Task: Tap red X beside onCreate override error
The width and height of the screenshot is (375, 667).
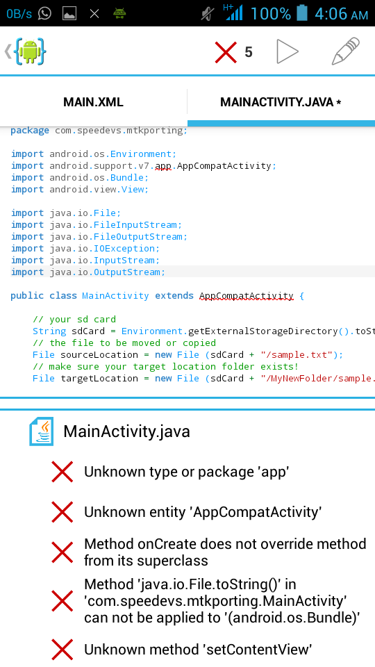Action: point(62,552)
